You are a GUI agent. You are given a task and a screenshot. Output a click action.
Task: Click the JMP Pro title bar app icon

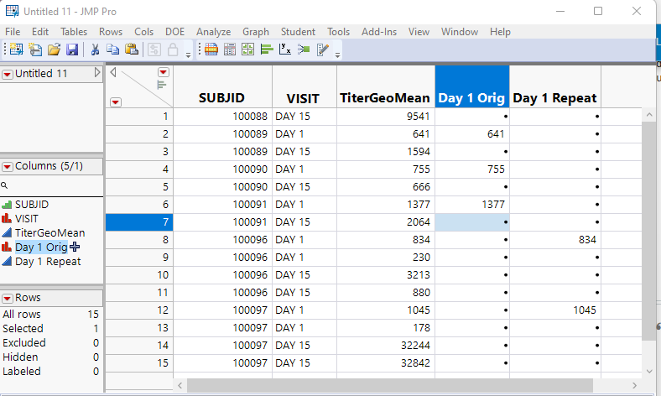[13, 11]
